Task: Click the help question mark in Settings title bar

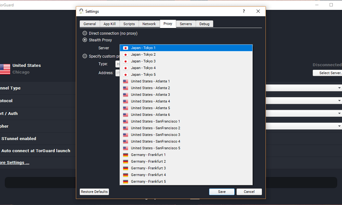Action: 244,11
